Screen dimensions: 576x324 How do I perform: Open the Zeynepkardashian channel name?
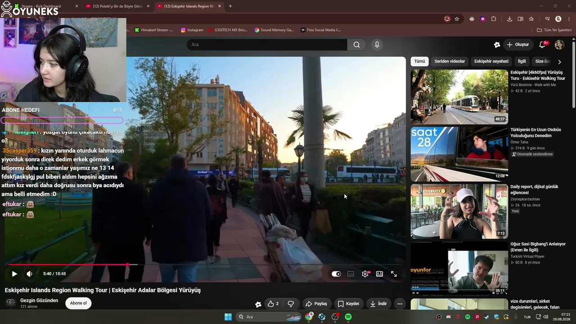click(x=525, y=199)
